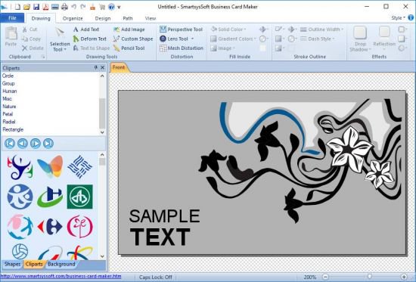The width and height of the screenshot is (416, 282).
Task: Click the New document icon
Action: coord(17,7)
